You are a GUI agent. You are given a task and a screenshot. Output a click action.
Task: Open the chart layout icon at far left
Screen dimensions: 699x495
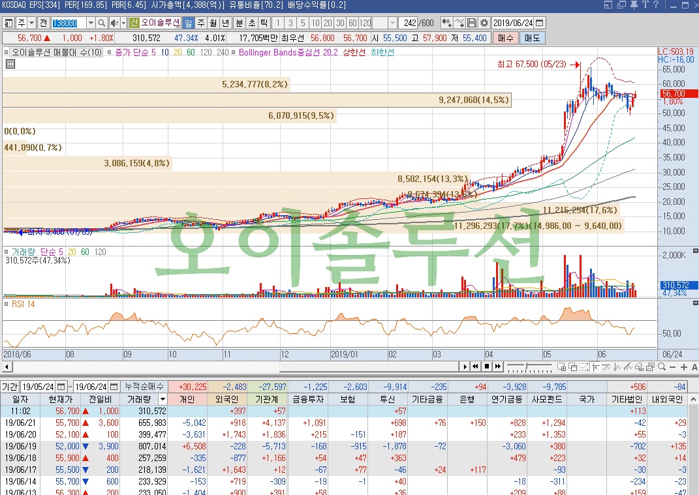(x=8, y=23)
